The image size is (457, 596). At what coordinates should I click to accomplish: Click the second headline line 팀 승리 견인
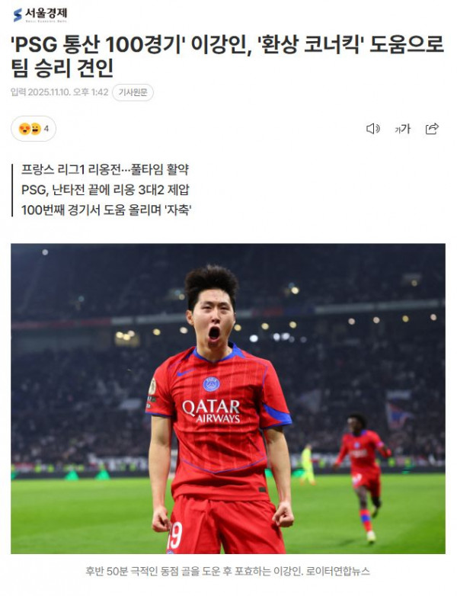tap(62, 68)
